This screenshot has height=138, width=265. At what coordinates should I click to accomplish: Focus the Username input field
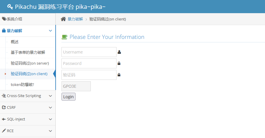(89, 52)
